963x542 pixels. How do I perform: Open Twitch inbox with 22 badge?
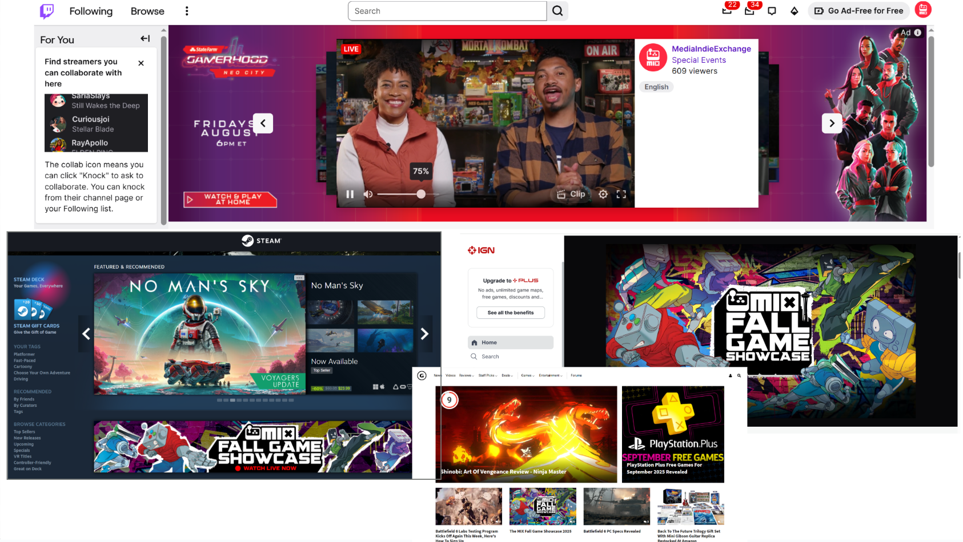point(727,10)
